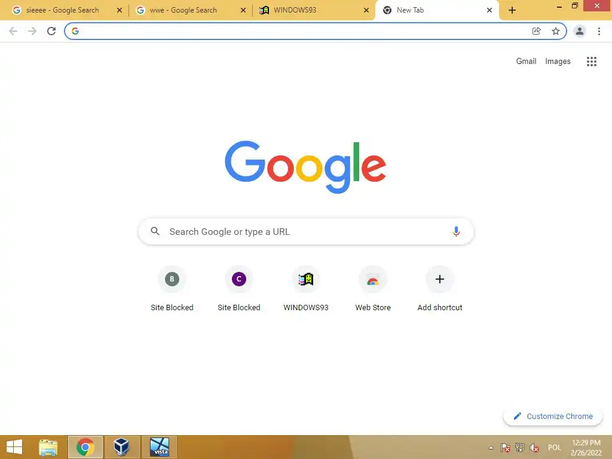The image size is (612, 459).
Task: Open the Gmail link
Action: [x=526, y=62]
